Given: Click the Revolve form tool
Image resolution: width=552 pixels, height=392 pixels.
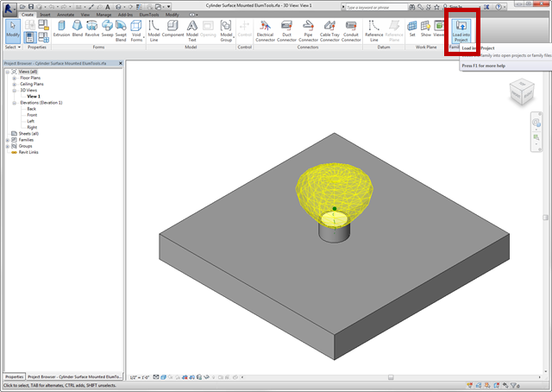Looking at the screenshot, I should point(91,31).
